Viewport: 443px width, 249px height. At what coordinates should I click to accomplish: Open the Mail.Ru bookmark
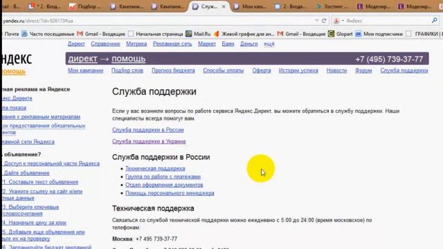pyautogui.click(x=198, y=34)
